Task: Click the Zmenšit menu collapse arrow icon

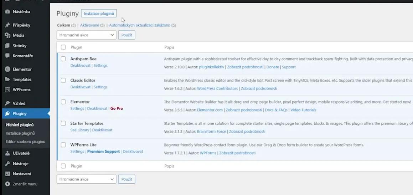Action: click(7, 184)
